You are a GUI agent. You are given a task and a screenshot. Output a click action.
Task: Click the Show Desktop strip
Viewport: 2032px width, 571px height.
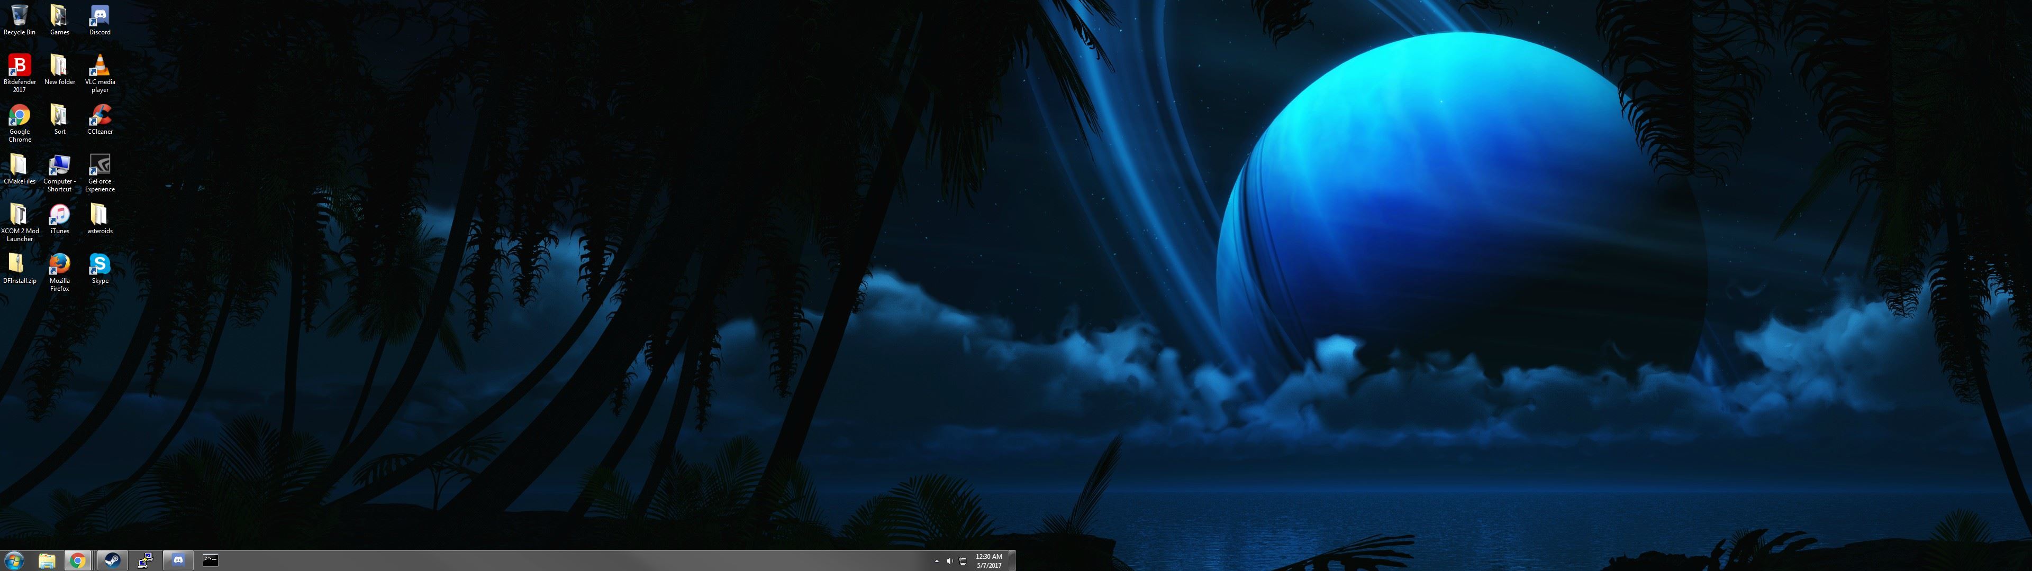[x=1012, y=561]
